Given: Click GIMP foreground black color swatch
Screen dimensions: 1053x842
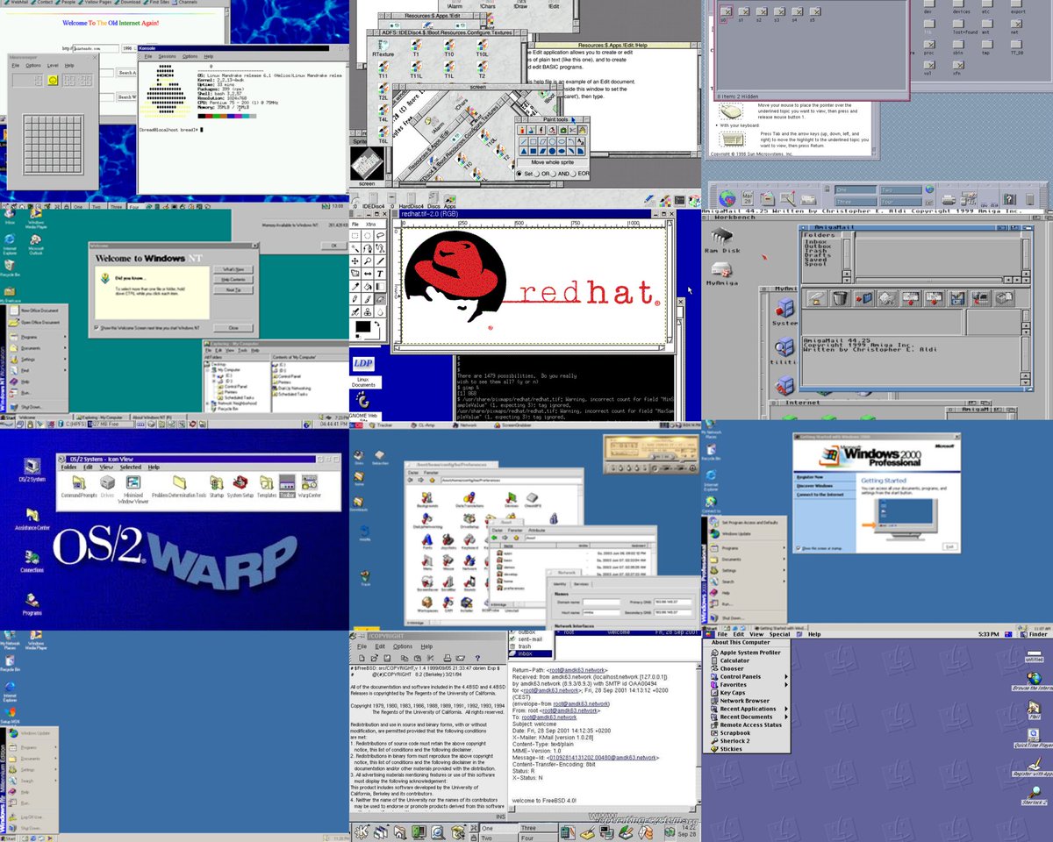Looking at the screenshot, I should click(363, 326).
